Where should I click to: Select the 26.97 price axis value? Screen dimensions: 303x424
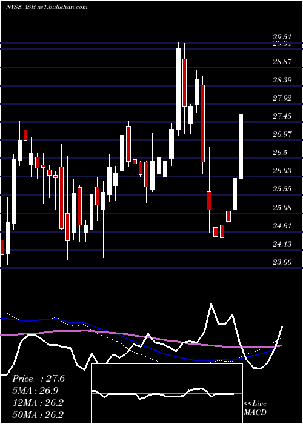coord(282,134)
